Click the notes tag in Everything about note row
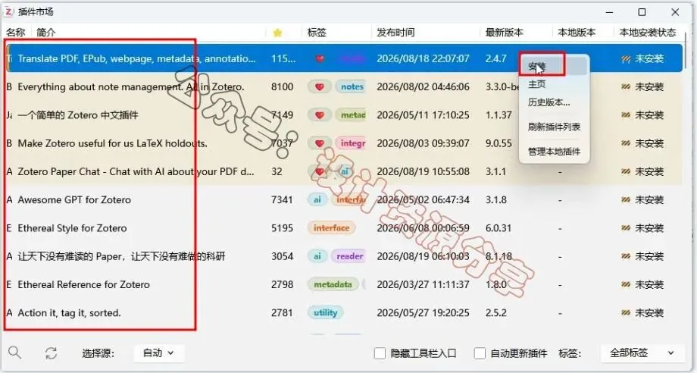Screen dimensions: 697x373 [352, 86]
